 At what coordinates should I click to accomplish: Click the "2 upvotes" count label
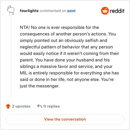coord(21,106)
